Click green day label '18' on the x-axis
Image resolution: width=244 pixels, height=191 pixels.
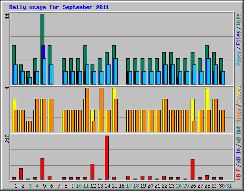coord(136,186)
